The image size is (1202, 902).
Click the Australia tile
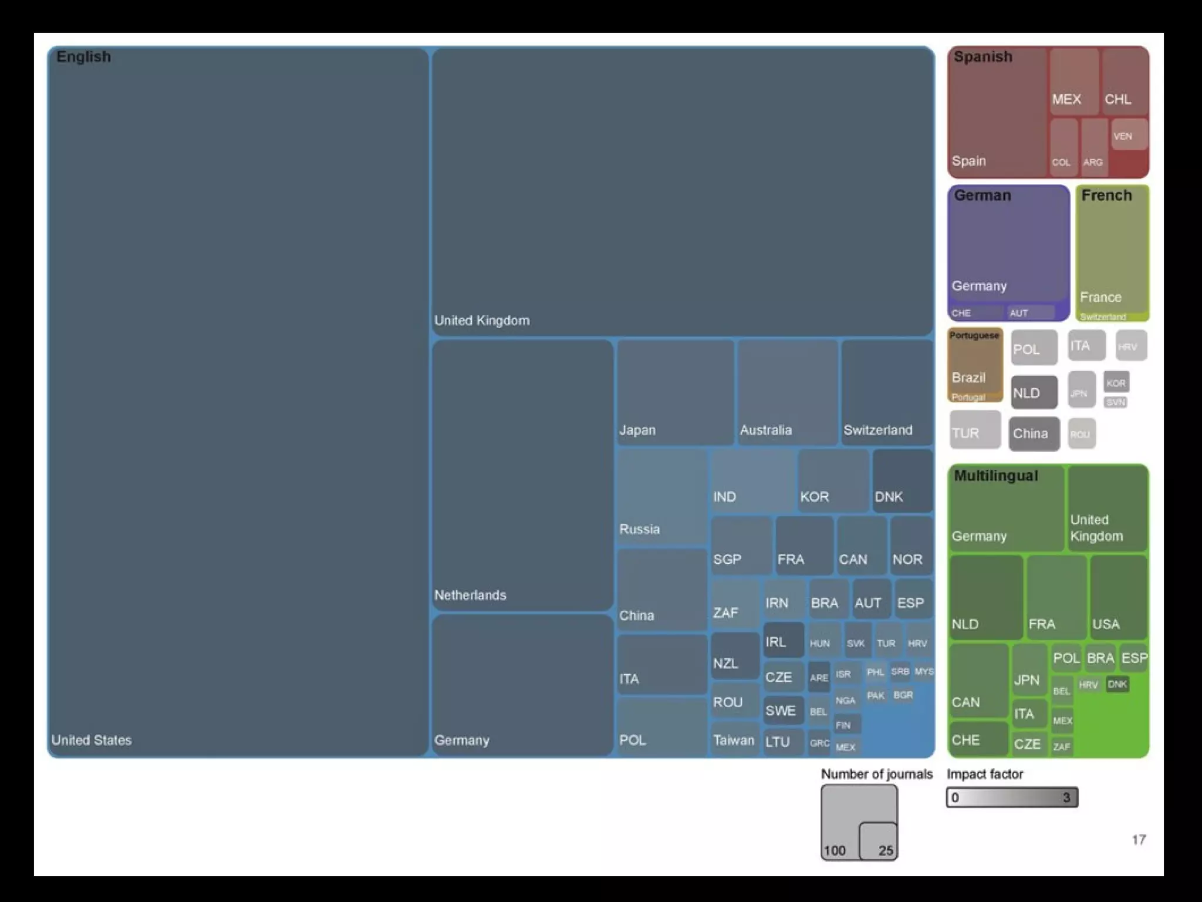[x=788, y=392]
